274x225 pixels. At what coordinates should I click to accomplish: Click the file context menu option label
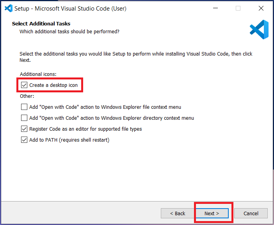tap(105, 107)
